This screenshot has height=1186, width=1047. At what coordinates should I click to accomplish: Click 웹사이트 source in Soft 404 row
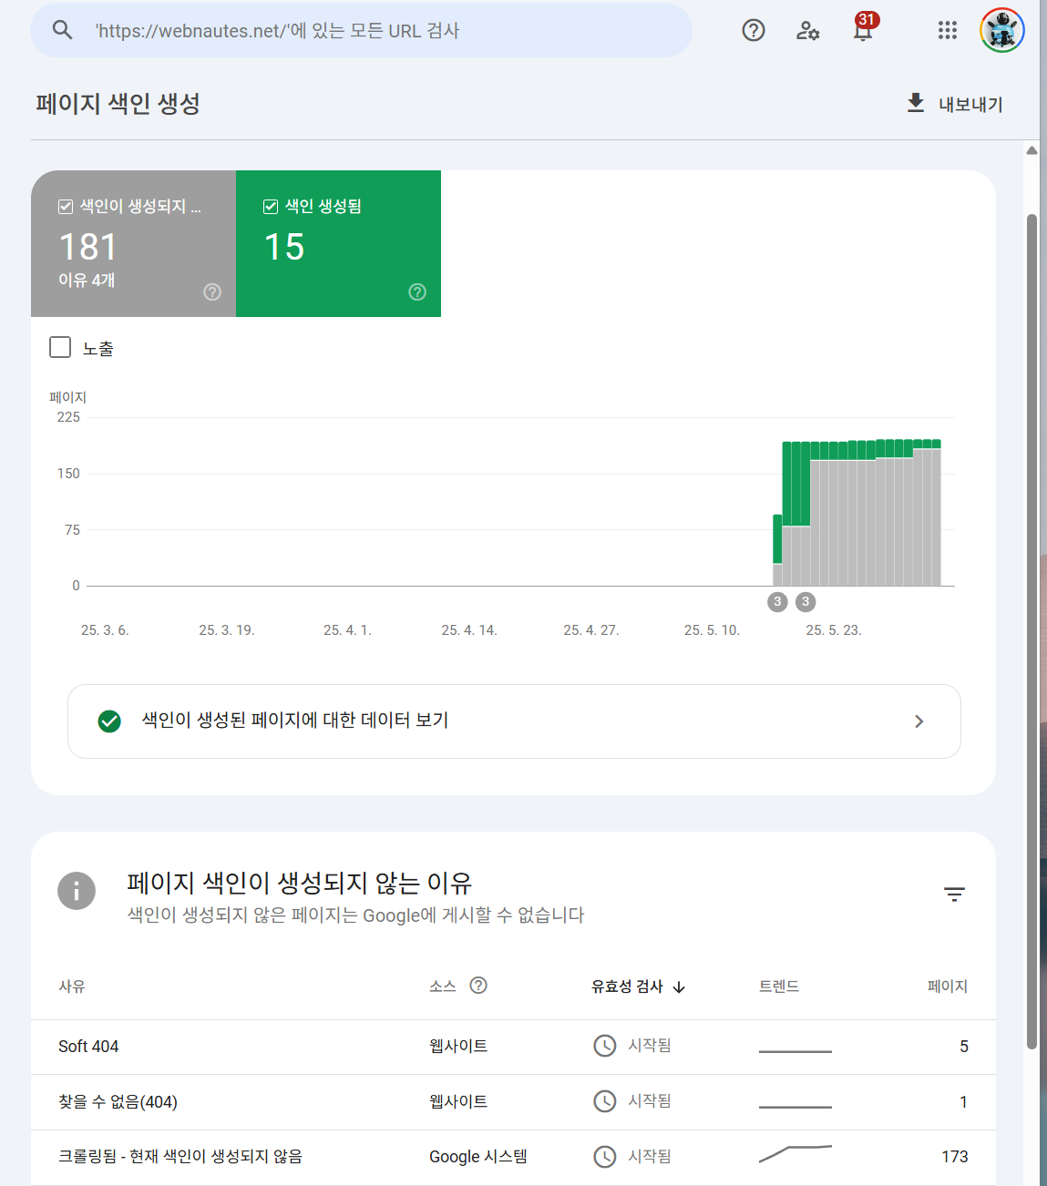[x=458, y=1046]
